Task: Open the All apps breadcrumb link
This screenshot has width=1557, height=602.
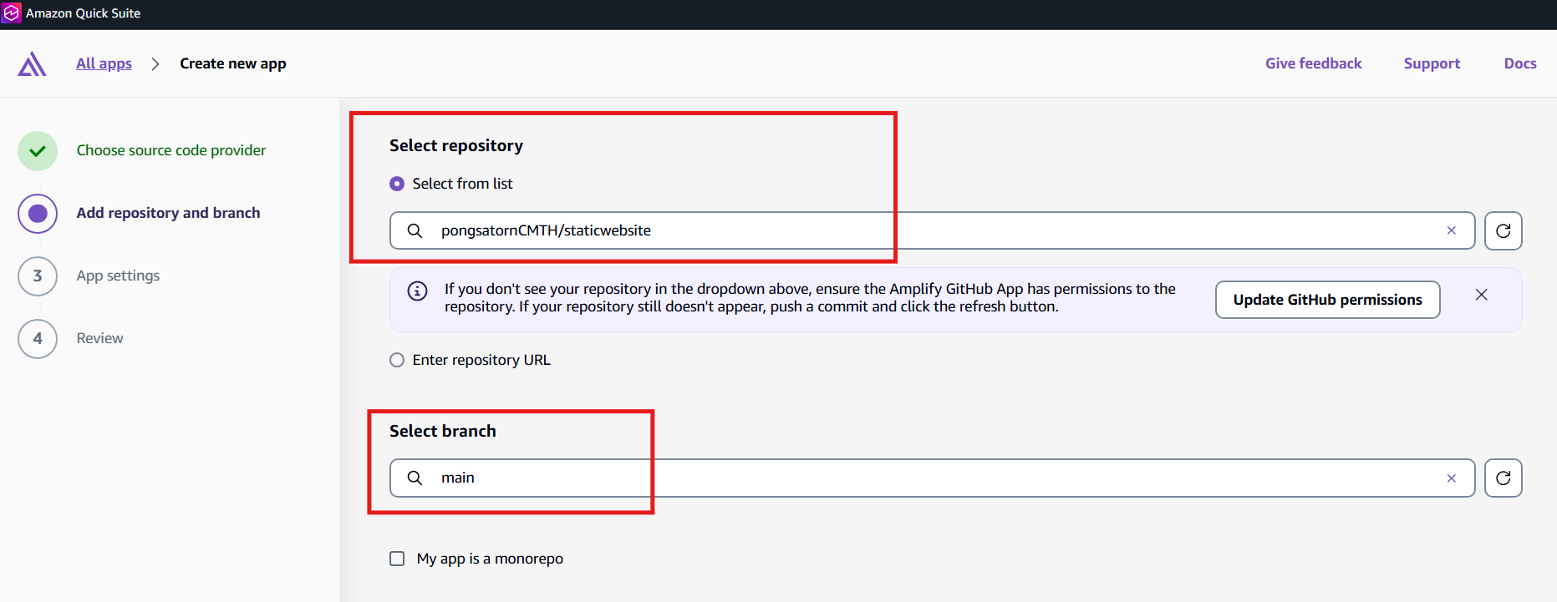Action: pyautogui.click(x=104, y=63)
